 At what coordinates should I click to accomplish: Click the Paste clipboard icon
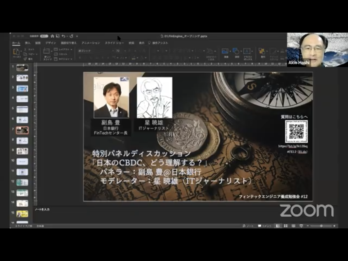(16, 52)
